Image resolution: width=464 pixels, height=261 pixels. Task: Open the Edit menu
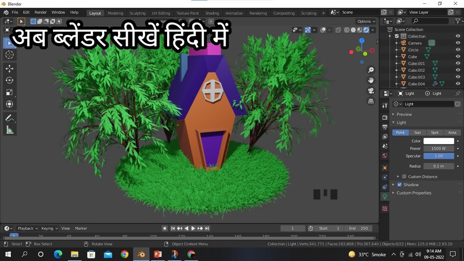[26, 12]
